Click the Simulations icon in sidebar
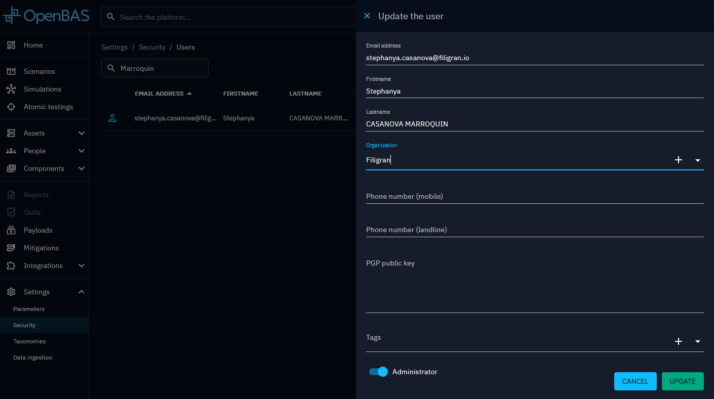This screenshot has height=399, width=714. (x=11, y=89)
